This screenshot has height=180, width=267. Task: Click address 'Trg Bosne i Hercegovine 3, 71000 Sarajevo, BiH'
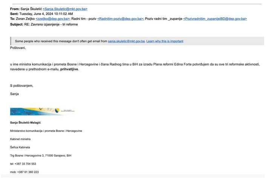coord(40,156)
